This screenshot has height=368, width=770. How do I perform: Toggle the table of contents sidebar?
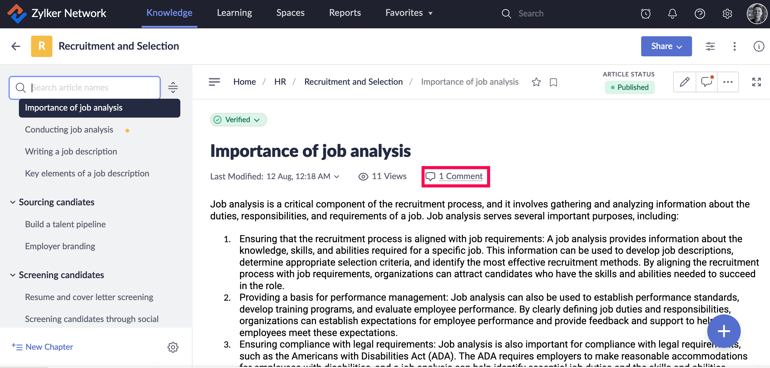point(214,82)
